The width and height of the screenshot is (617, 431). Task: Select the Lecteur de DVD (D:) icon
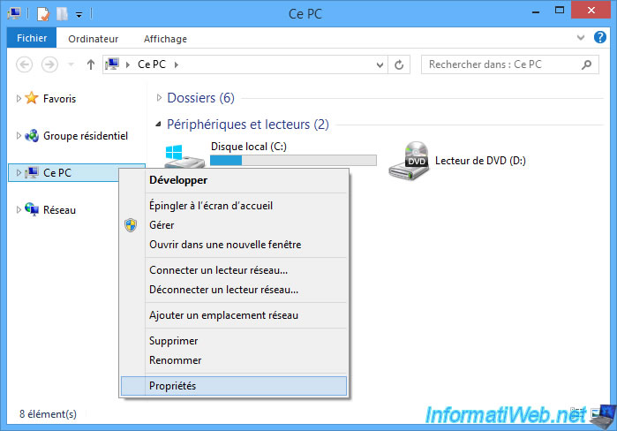point(409,160)
